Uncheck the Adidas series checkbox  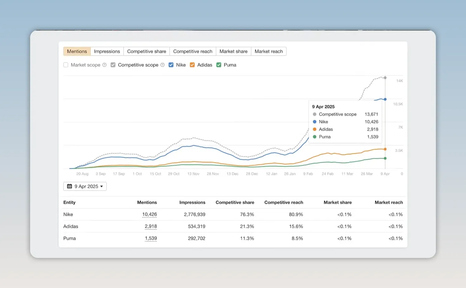click(x=192, y=65)
